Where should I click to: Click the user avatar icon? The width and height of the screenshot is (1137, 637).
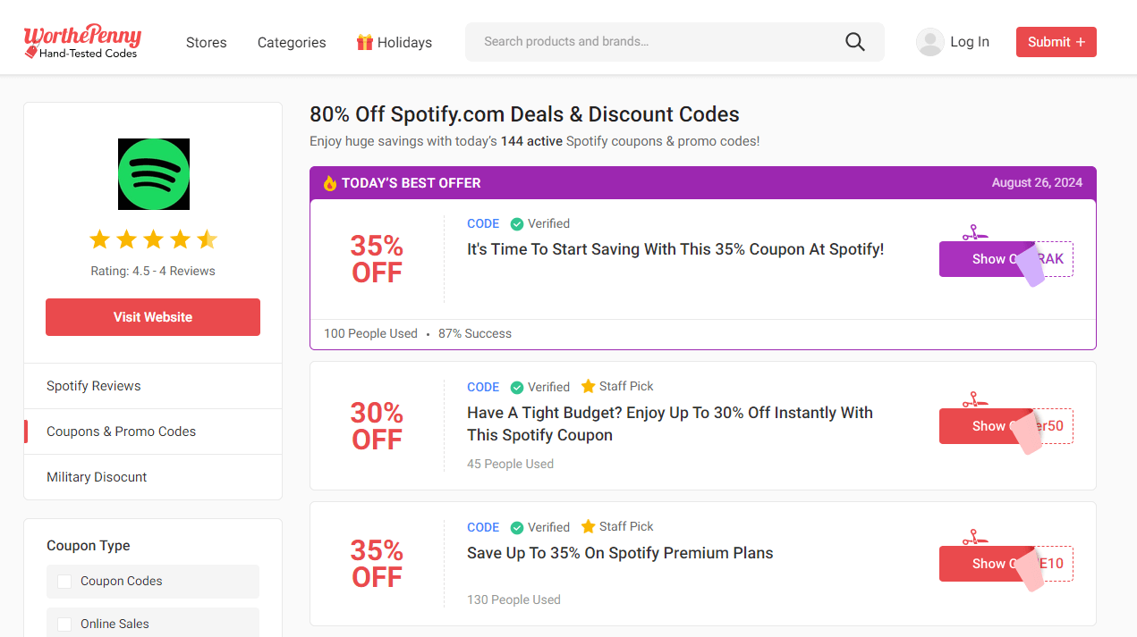(930, 42)
